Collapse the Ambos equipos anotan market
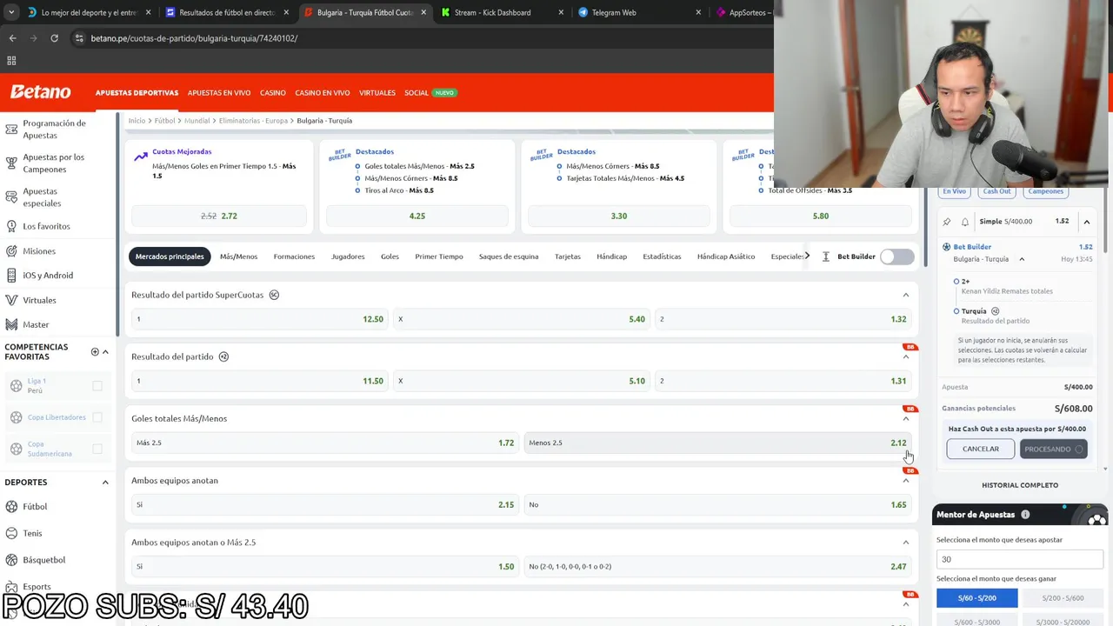Screen dimensions: 1113x626 point(906,480)
